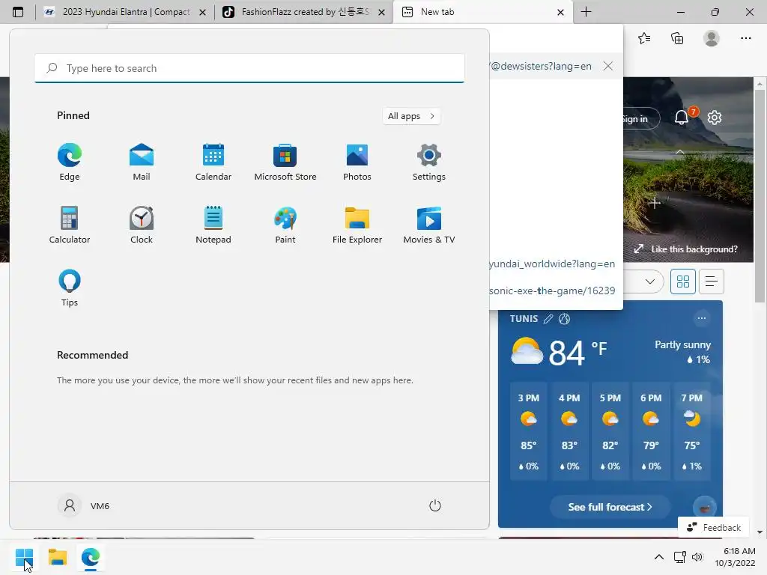Select the 3 PM forecast column
Image resolution: width=767 pixels, height=575 pixels.
click(528, 432)
